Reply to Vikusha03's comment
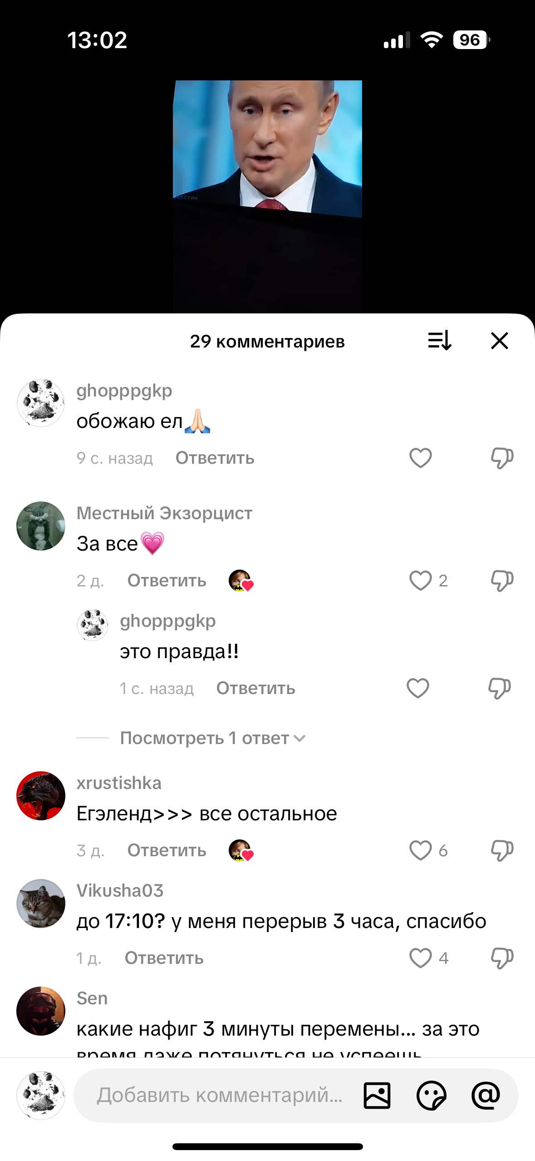 [164, 958]
